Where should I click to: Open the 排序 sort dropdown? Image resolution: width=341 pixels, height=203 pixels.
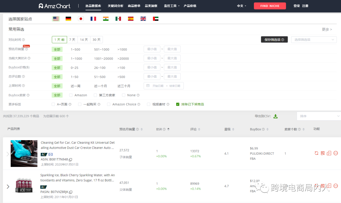[319, 116]
